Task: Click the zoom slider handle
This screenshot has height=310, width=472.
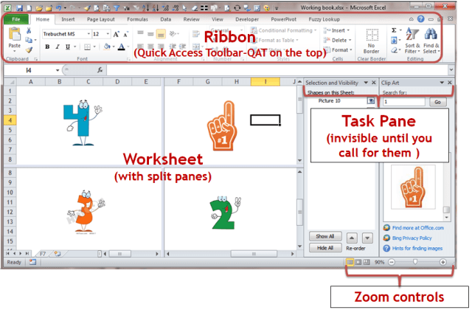Action: pos(415,262)
